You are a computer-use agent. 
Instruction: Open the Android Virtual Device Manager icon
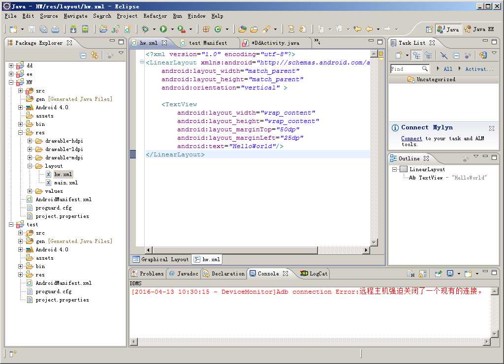(x=85, y=29)
